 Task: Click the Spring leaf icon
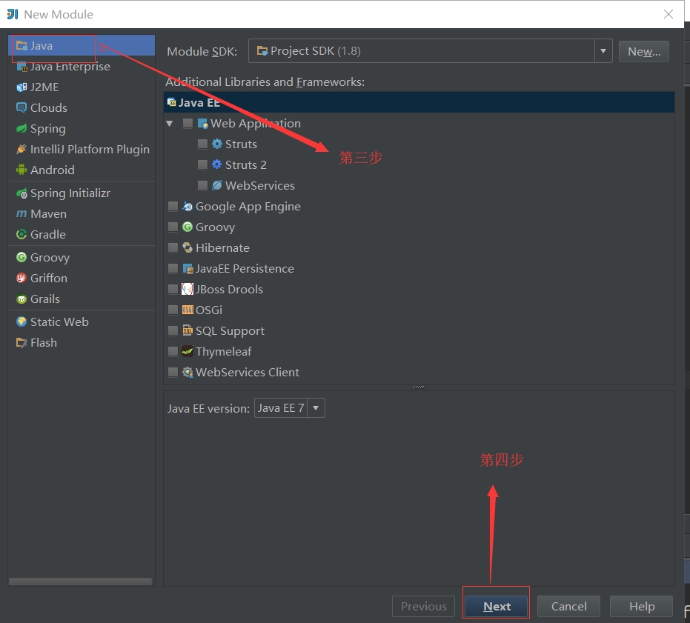[21, 128]
